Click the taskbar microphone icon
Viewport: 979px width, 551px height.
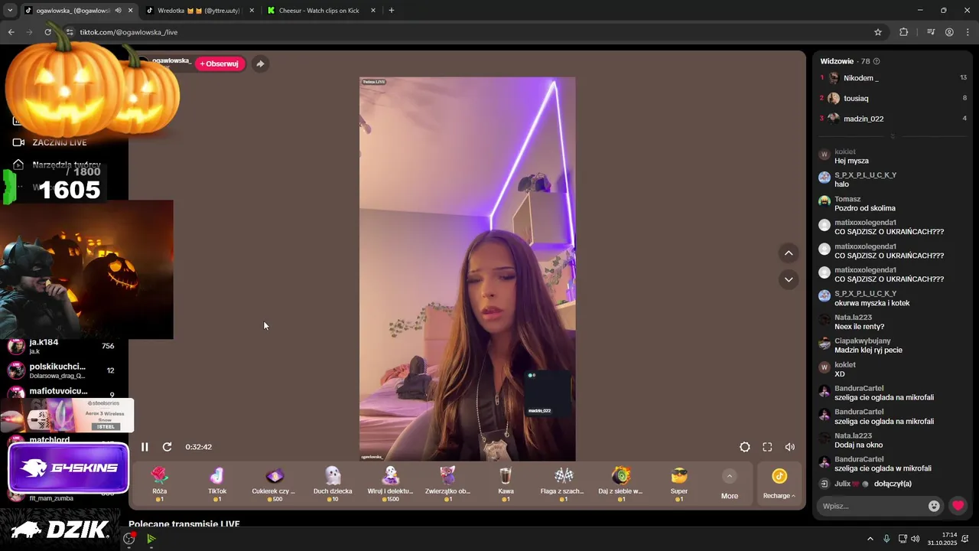tap(886, 539)
